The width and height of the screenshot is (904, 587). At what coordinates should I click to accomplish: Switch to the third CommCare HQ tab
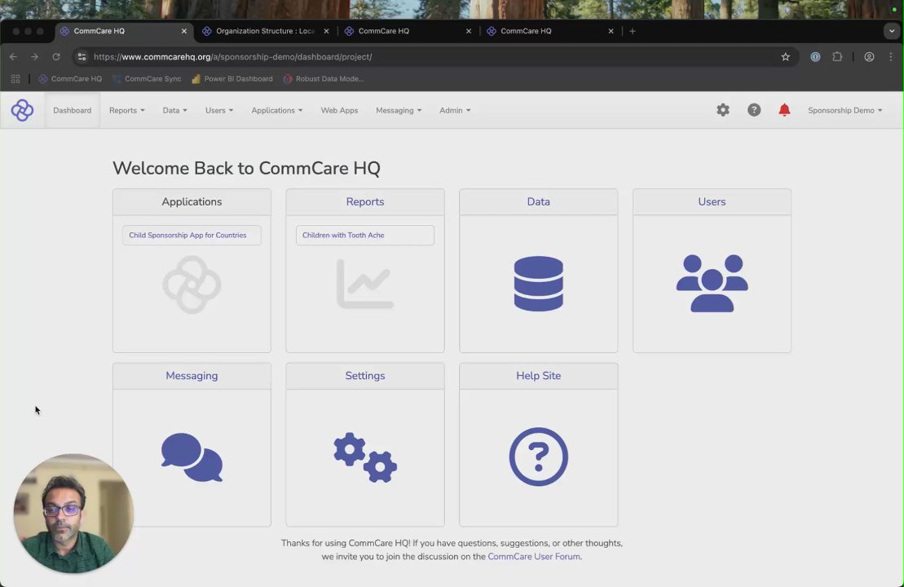(407, 31)
